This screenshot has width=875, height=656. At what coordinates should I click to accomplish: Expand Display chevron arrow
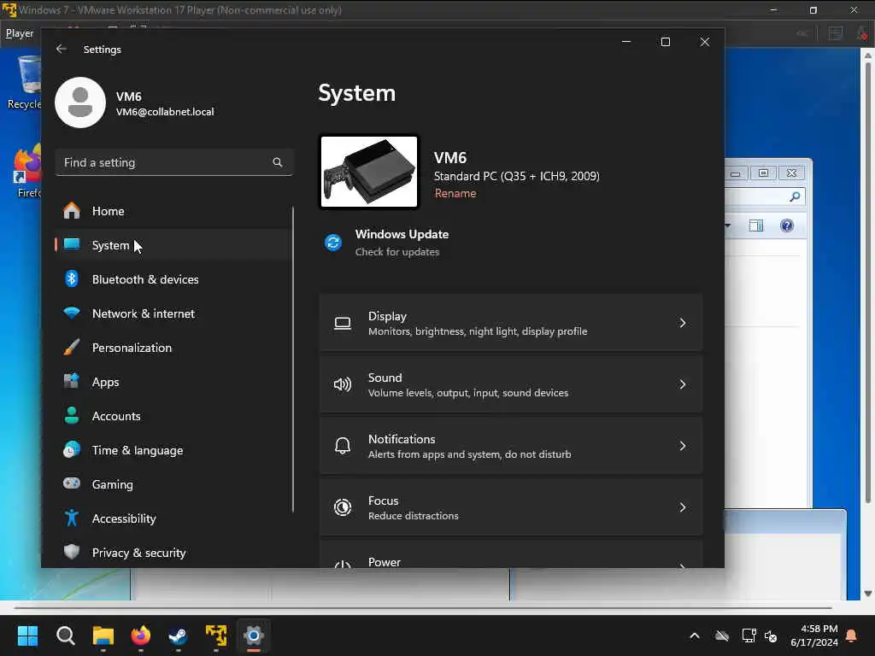coord(682,323)
